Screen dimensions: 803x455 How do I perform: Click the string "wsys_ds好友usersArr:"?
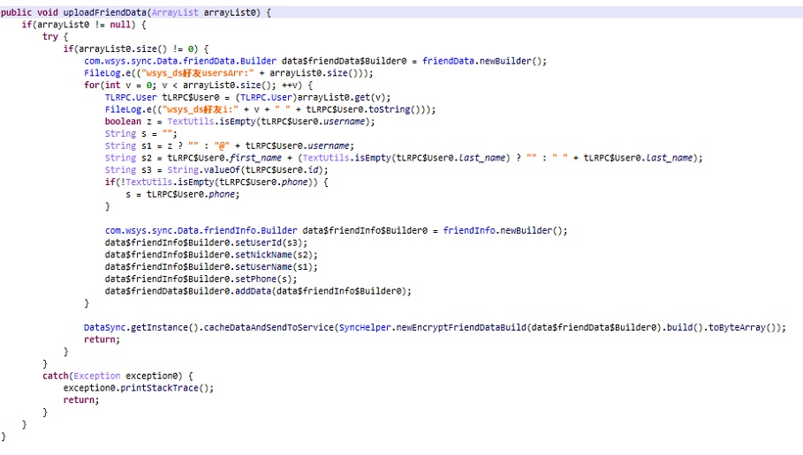pos(197,73)
